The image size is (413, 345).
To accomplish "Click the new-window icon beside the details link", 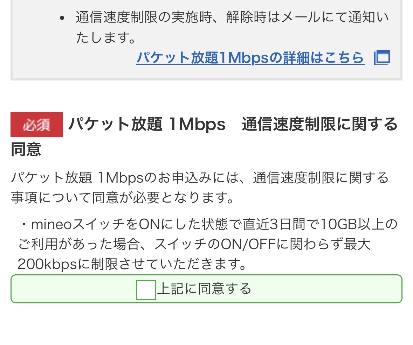I will tap(382, 57).
